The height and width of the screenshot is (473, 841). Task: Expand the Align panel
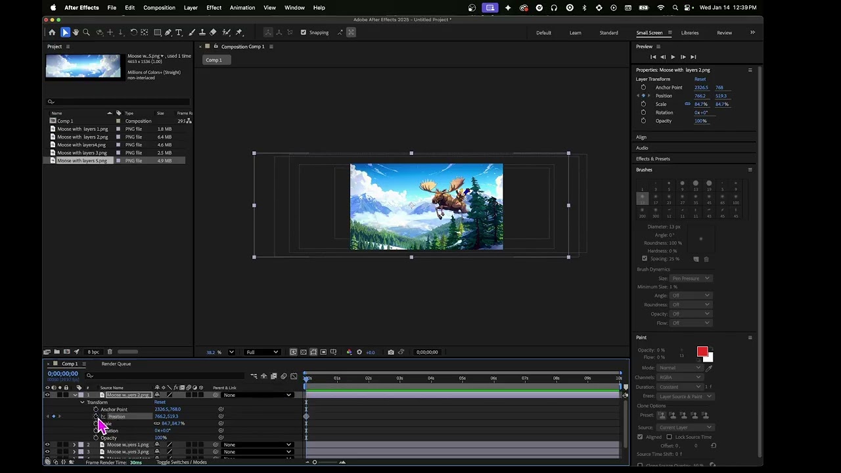point(641,137)
